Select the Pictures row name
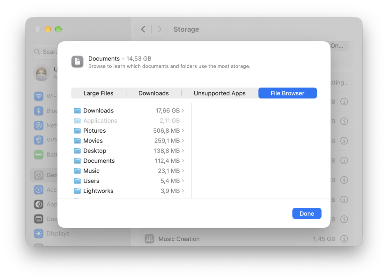This screenshot has height=280, width=388. point(94,131)
